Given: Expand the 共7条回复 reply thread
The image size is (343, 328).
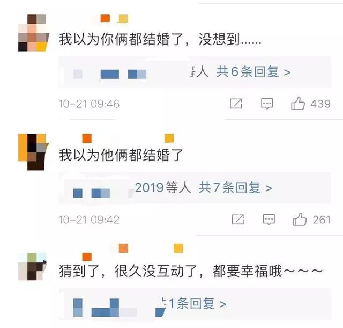Looking at the screenshot, I should (x=235, y=188).
